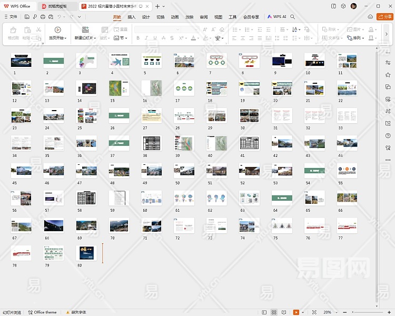The image size is (395, 316).
Task: Click the new slide icon
Action: click(x=85, y=30)
